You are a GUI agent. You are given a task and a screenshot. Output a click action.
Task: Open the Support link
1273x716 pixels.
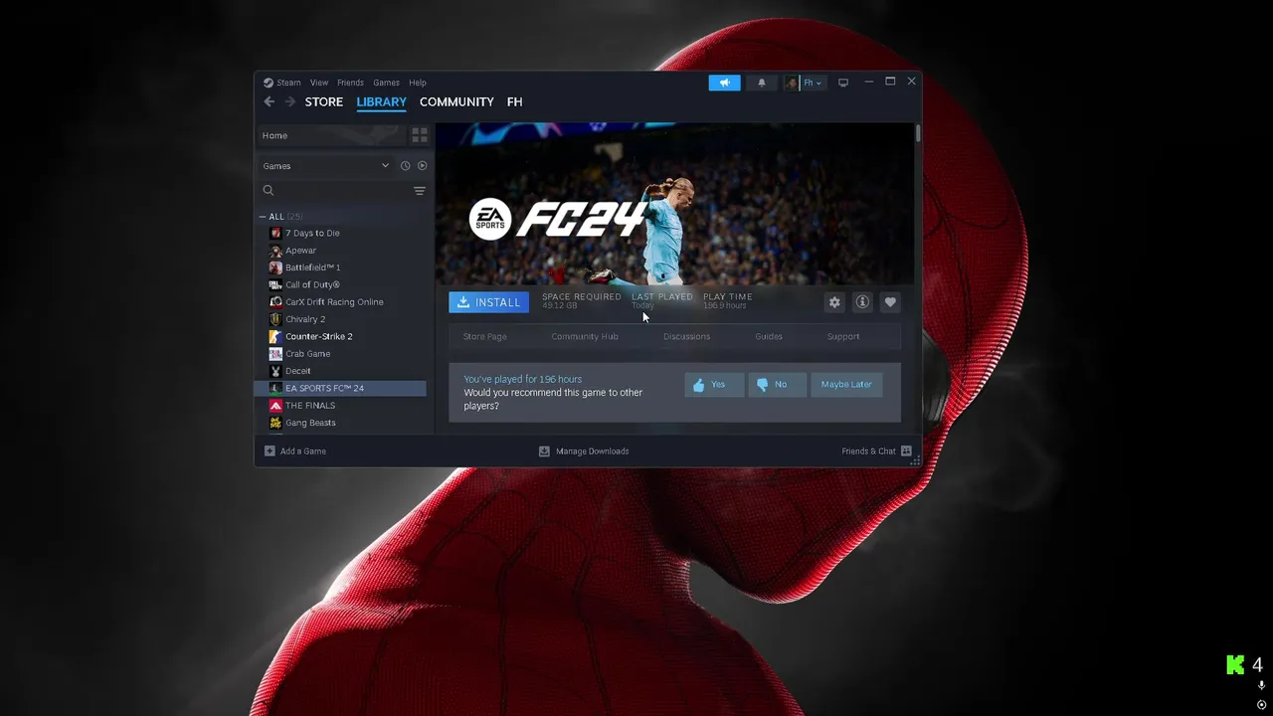click(x=843, y=336)
